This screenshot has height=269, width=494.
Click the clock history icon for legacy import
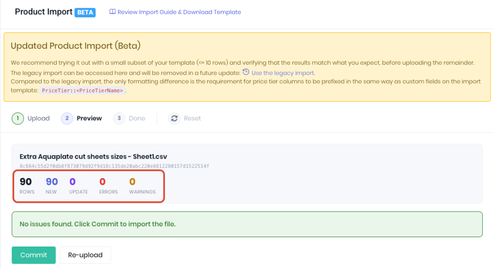[246, 72]
